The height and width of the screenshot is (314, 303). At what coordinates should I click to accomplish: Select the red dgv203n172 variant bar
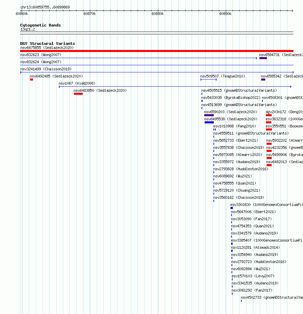click(269, 115)
